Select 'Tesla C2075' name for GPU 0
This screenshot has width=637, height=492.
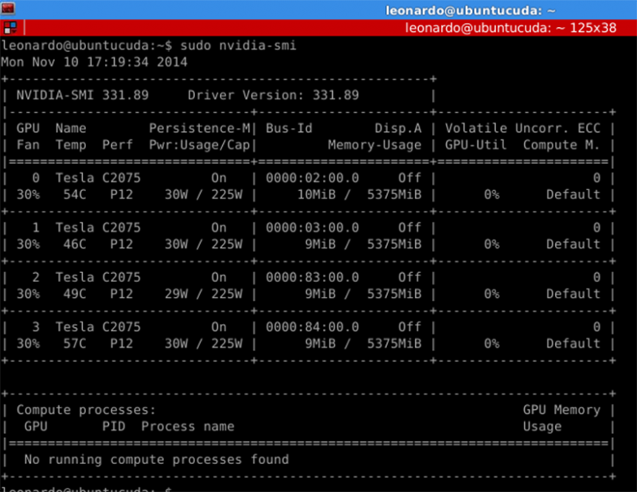click(x=98, y=178)
